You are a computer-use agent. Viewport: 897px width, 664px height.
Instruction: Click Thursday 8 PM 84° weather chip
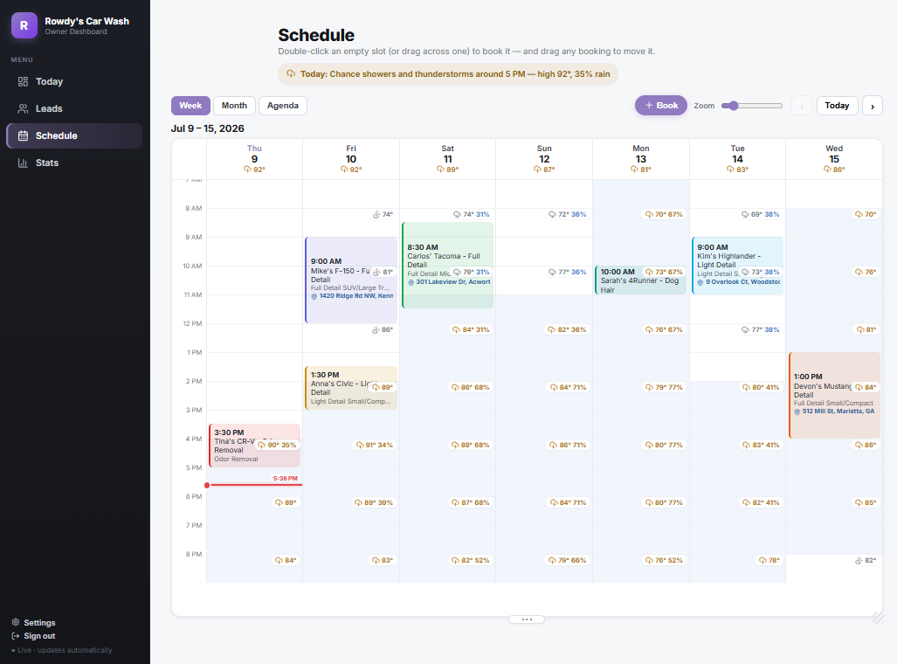[286, 560]
